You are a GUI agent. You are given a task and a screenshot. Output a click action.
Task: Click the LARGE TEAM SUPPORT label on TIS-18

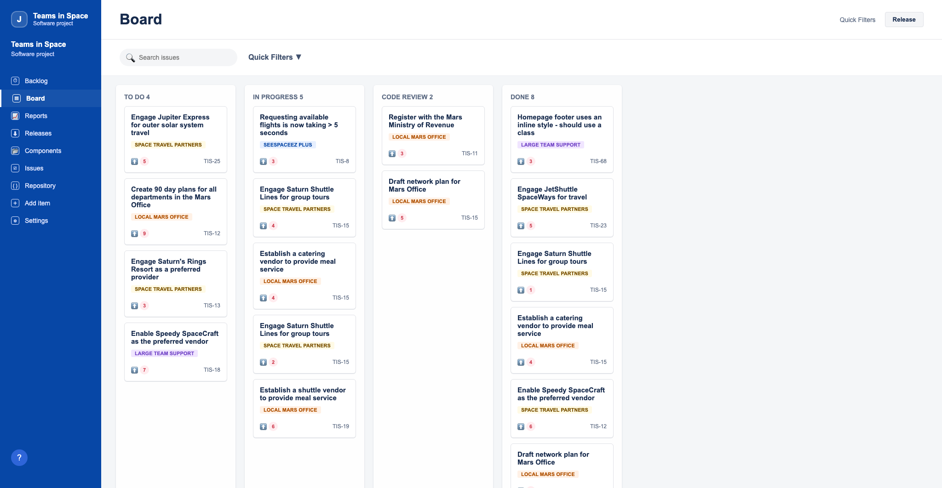tap(164, 353)
